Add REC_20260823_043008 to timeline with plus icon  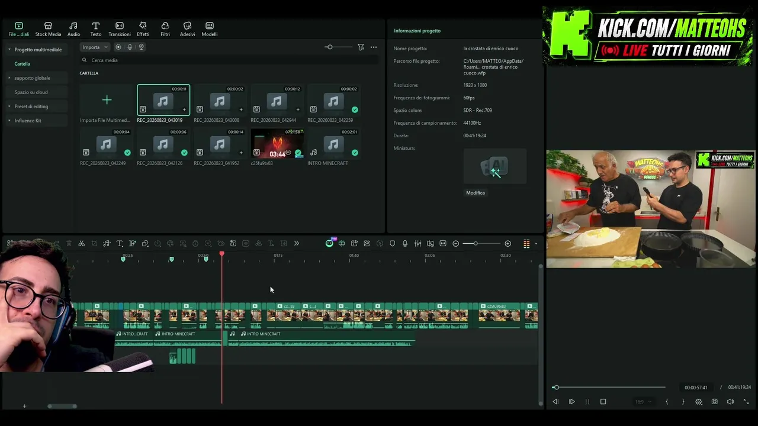[x=241, y=109]
